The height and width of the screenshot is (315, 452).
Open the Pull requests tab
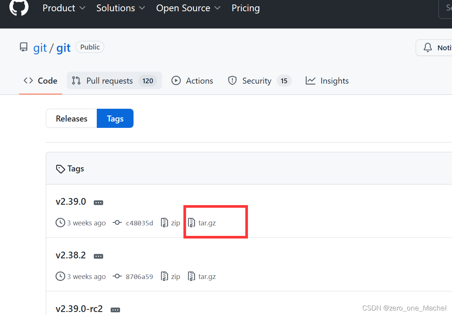pyautogui.click(x=114, y=81)
